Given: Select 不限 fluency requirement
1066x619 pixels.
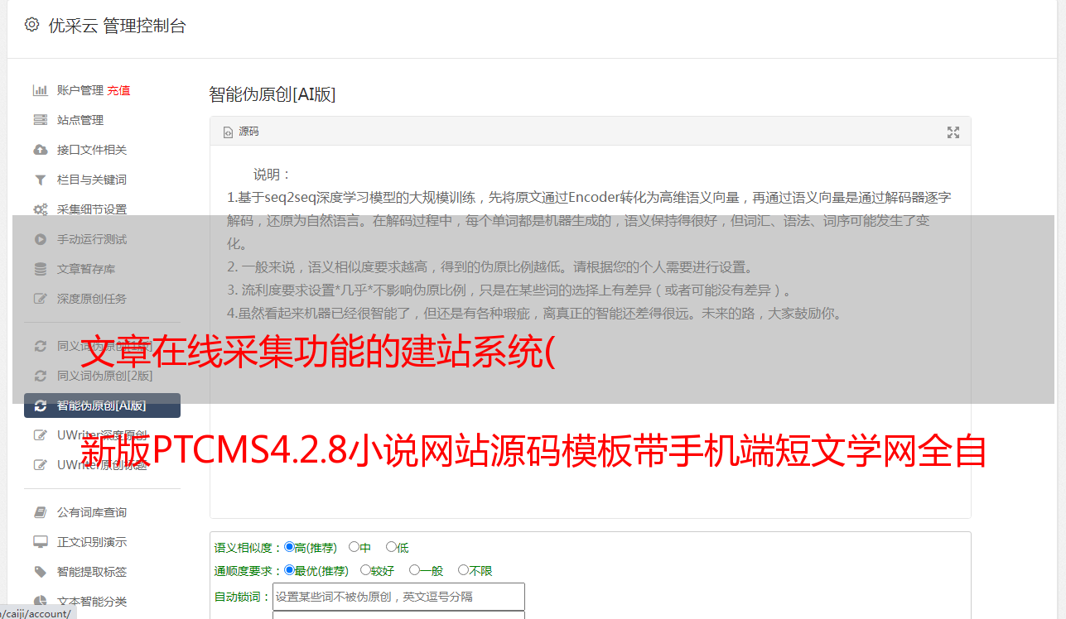Looking at the screenshot, I should point(475,570).
